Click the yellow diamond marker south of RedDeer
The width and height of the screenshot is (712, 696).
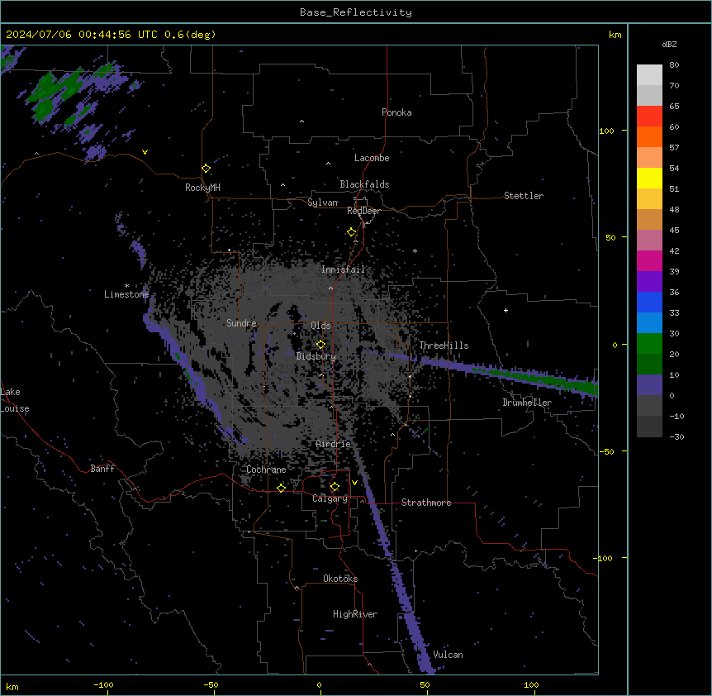pos(351,232)
